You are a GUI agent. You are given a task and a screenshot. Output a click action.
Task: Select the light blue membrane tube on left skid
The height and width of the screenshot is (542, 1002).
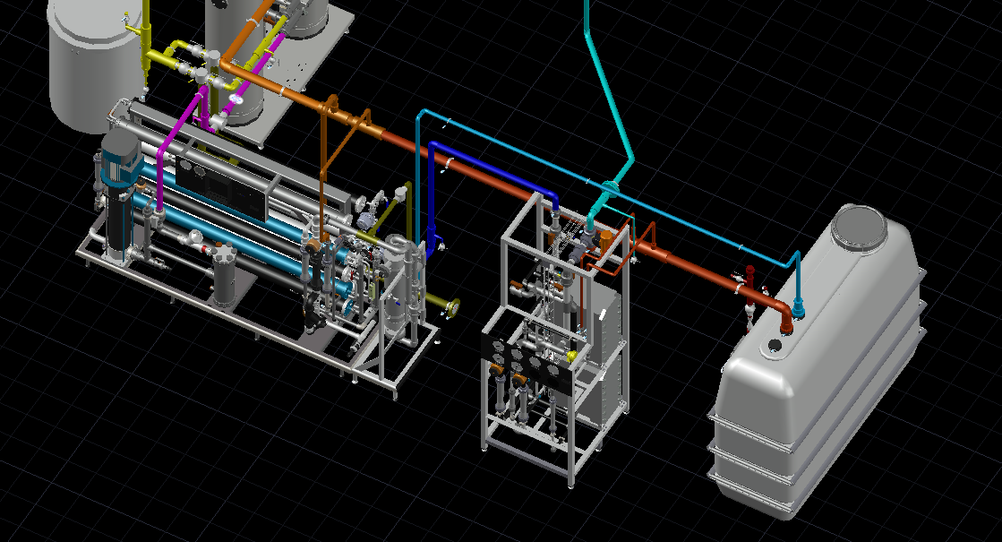pos(240,240)
